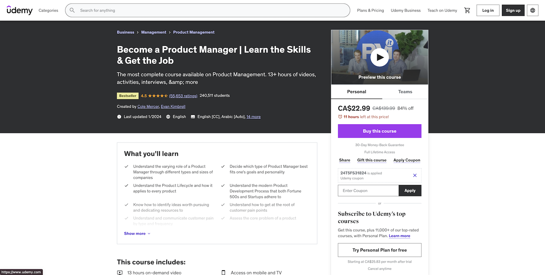Click checkmark beside Understand the Product Lifecycle
The image size is (545, 275).
126,186
